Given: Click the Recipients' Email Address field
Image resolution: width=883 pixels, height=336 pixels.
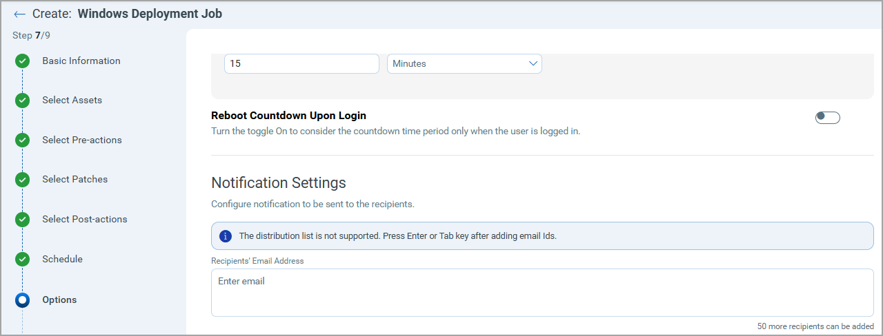Looking at the screenshot, I should [x=542, y=293].
